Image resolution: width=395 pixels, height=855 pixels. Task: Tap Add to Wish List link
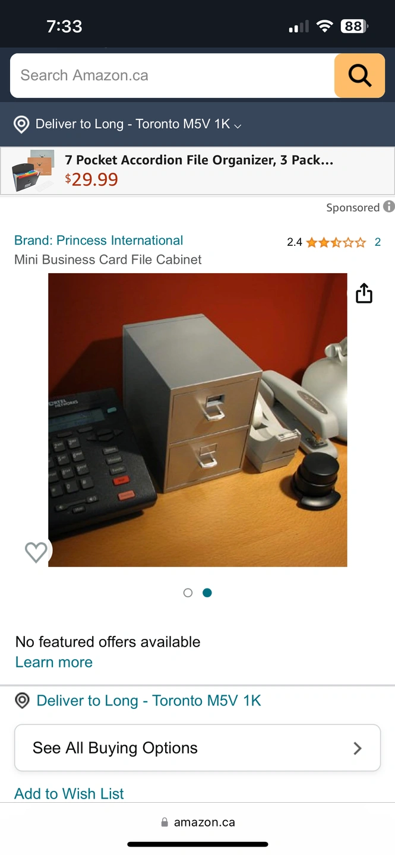pyautogui.click(x=69, y=794)
